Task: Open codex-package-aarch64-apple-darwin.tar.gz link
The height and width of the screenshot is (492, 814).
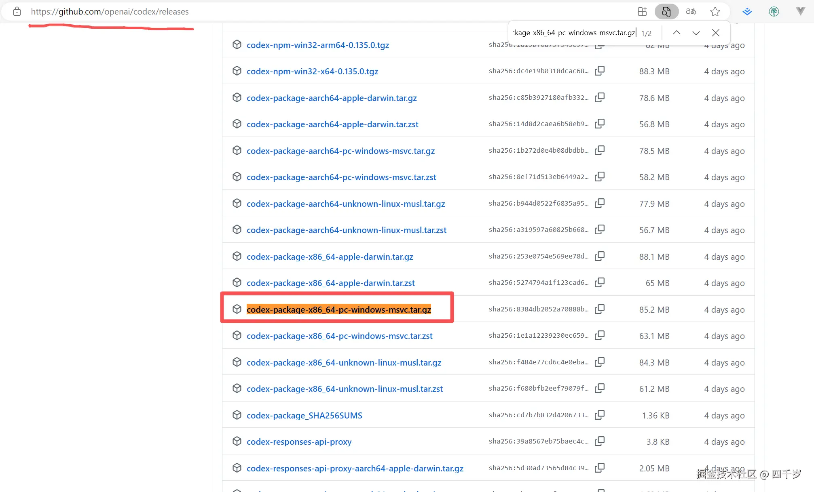Action: click(x=332, y=98)
